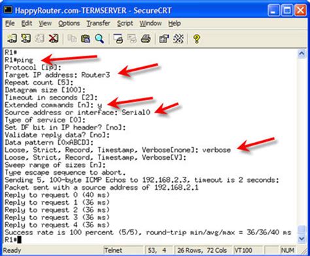
Task: Click the 'Data pattern [0xABCD]:' line
Action: pos(49,143)
